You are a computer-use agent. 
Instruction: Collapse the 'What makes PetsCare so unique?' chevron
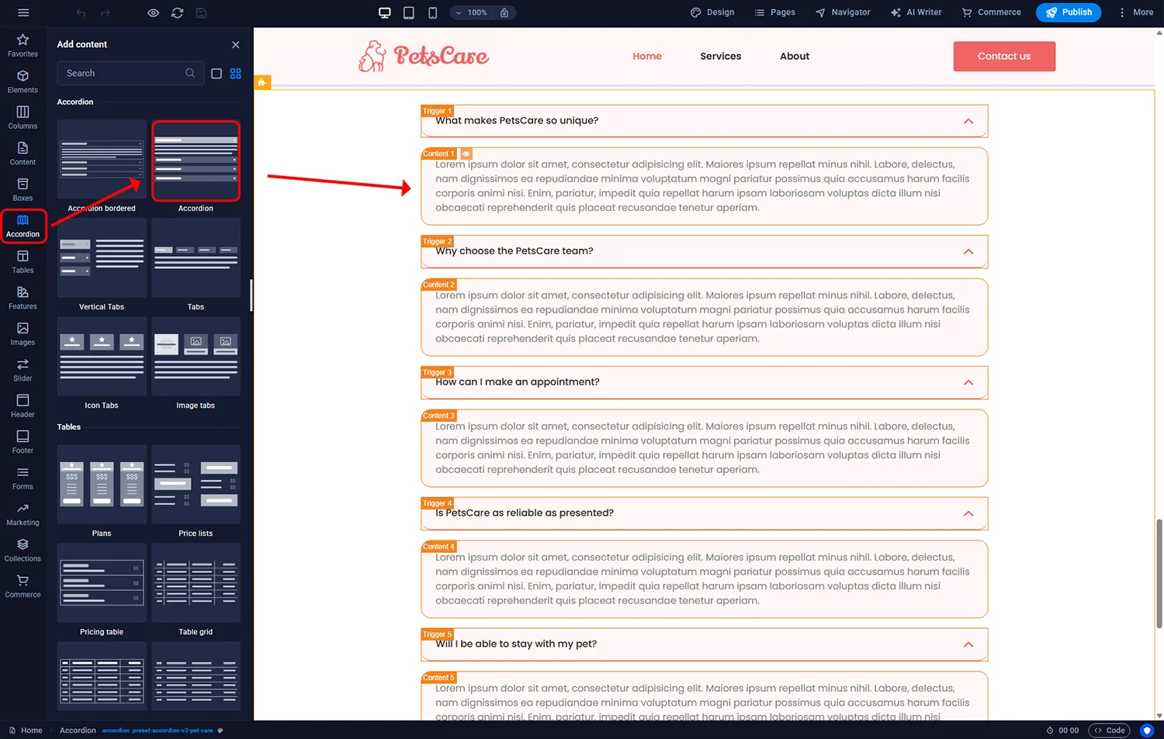click(968, 121)
